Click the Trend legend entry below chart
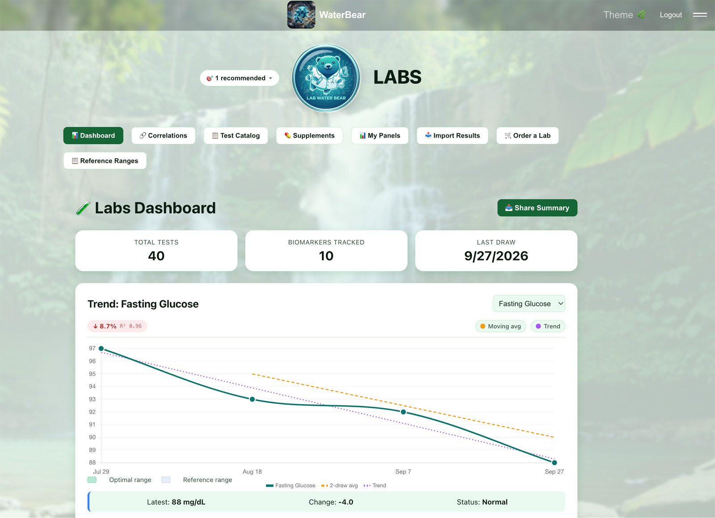 point(375,485)
